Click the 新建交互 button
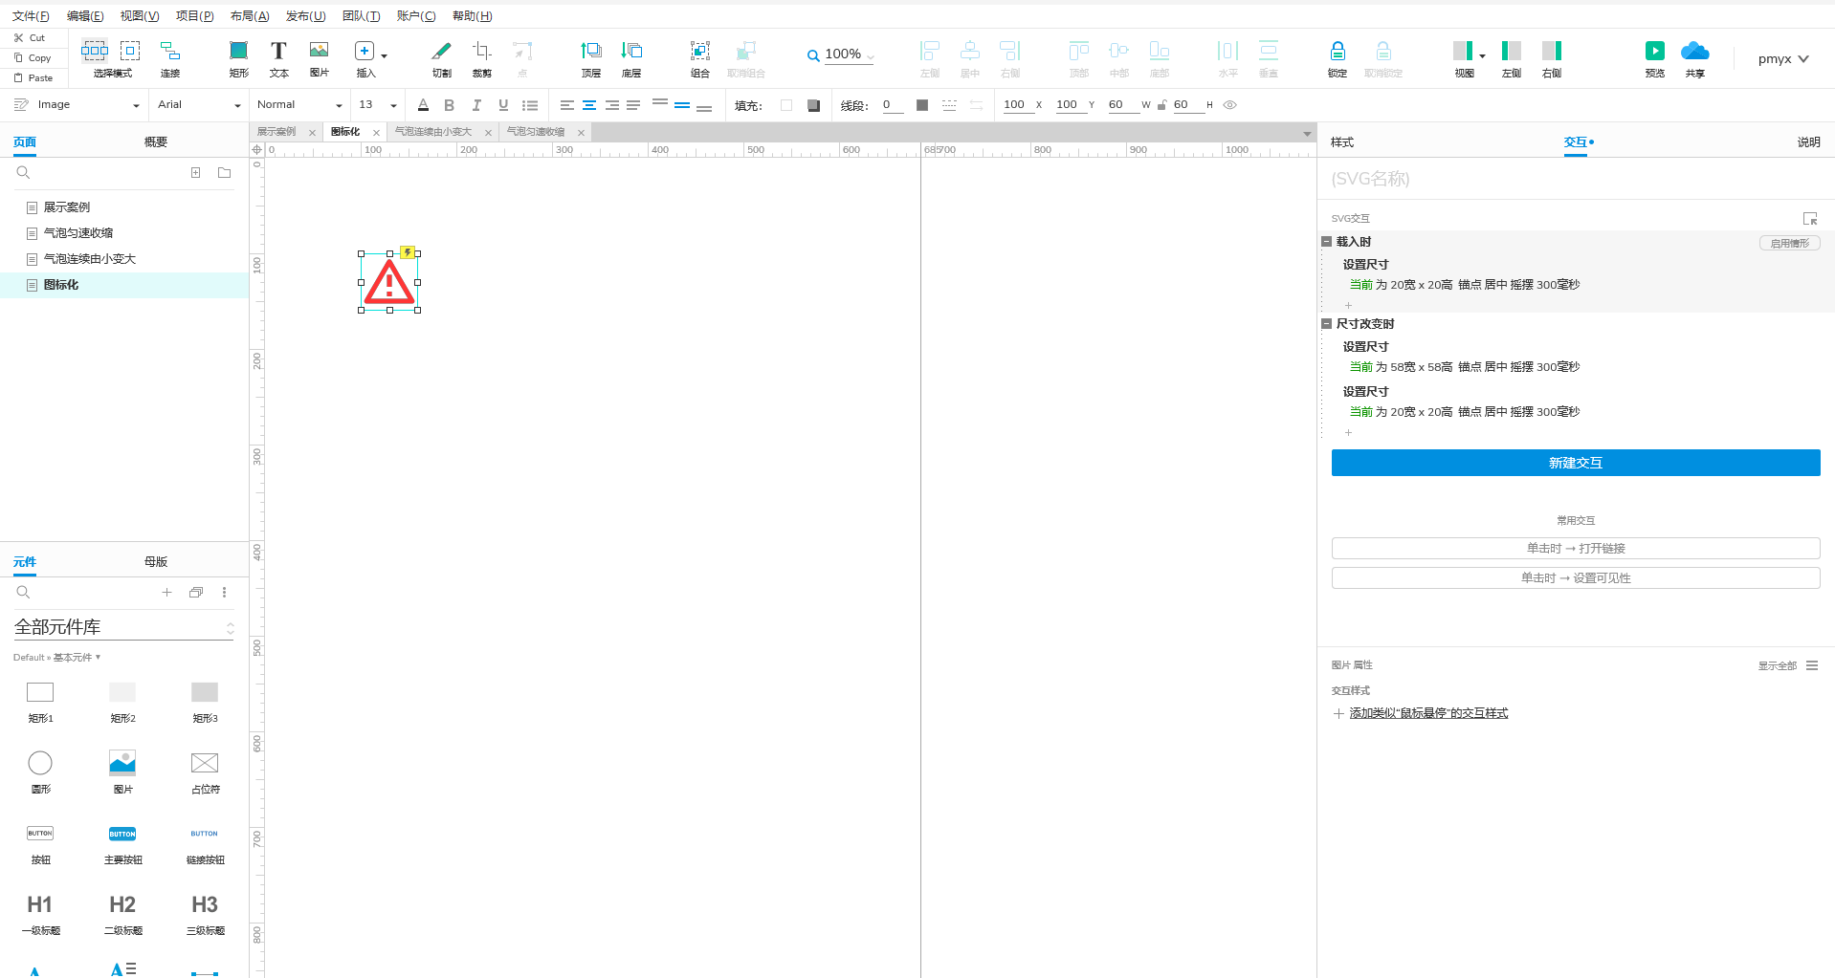 tap(1576, 463)
